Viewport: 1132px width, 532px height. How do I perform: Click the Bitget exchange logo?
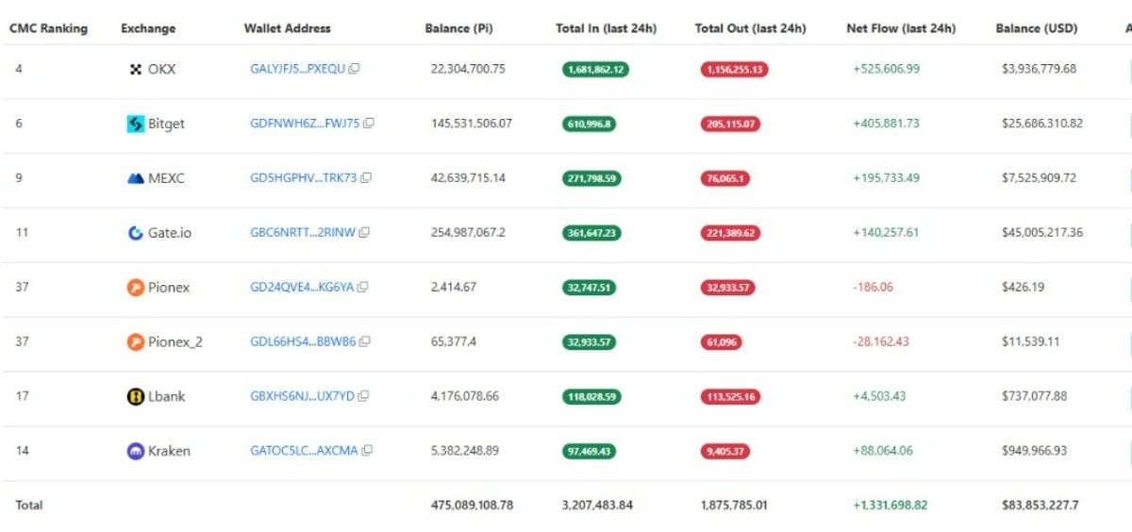tap(136, 124)
